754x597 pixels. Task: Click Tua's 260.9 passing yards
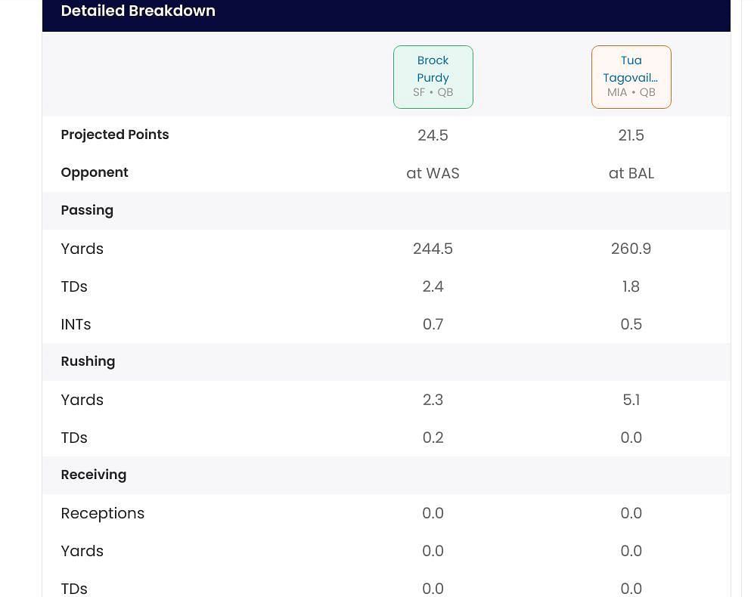pyautogui.click(x=631, y=249)
